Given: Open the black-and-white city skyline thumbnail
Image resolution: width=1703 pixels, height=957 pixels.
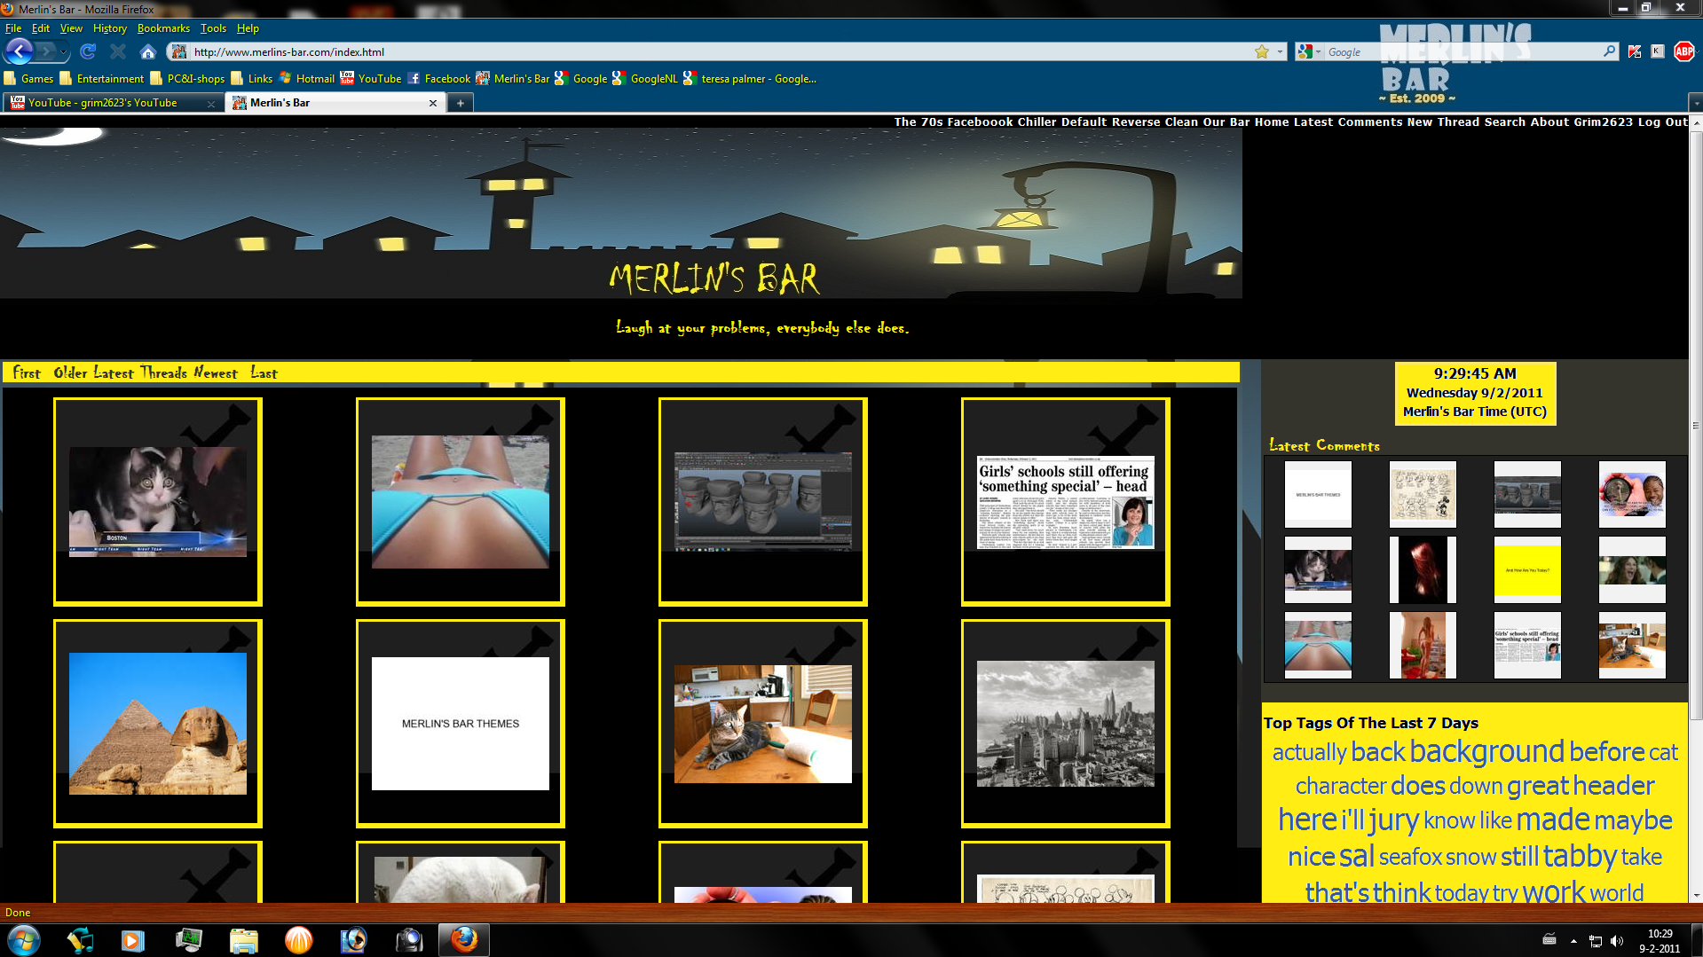Looking at the screenshot, I should (x=1065, y=724).
